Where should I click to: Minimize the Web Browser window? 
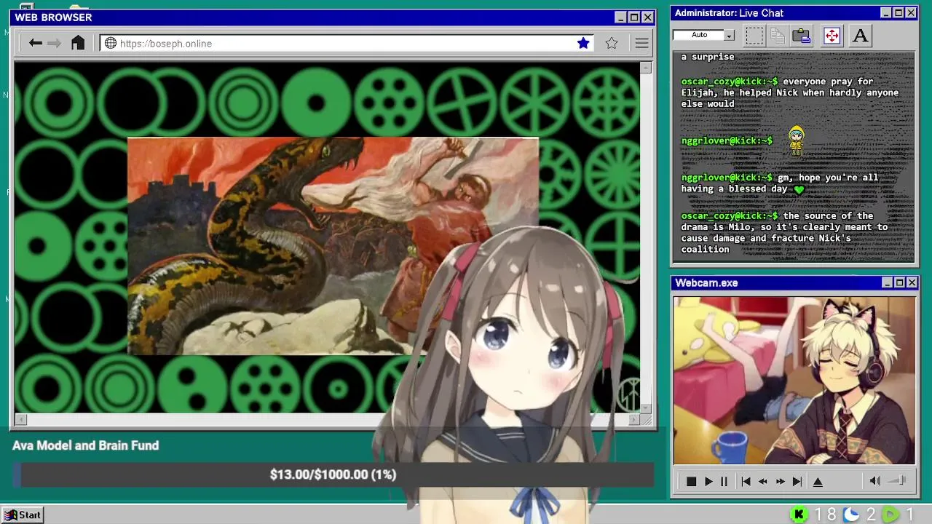pyautogui.click(x=620, y=17)
